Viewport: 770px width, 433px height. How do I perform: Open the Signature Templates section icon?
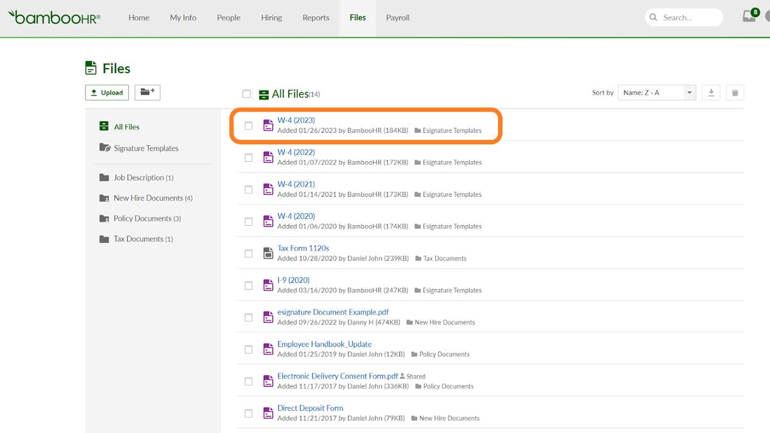(104, 148)
